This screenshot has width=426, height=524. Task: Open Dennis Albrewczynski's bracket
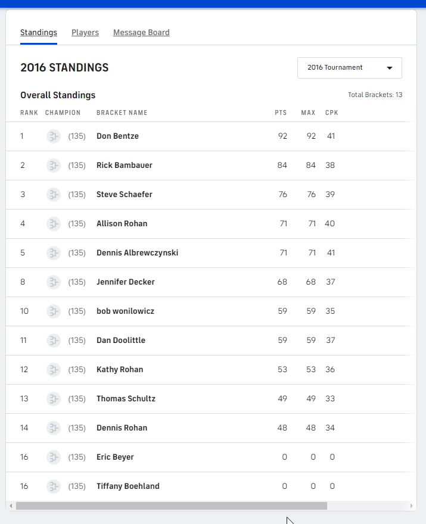[x=137, y=253]
